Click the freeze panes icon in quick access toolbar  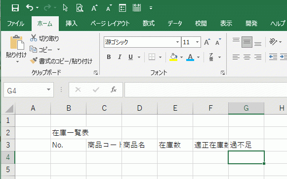pos(137,8)
